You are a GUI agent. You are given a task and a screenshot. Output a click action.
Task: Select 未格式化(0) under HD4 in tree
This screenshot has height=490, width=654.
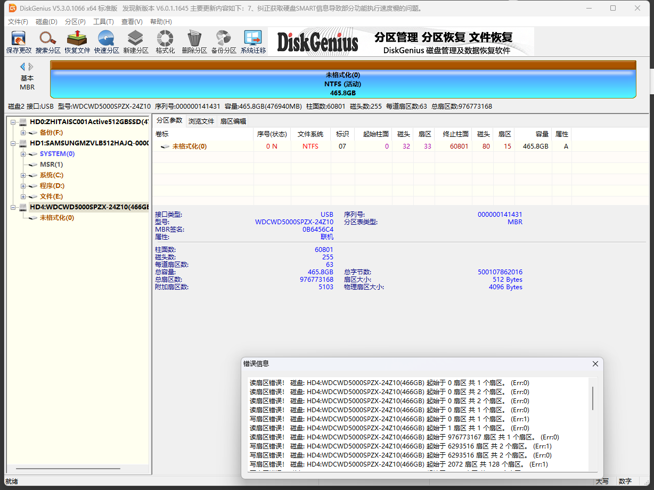coord(57,217)
